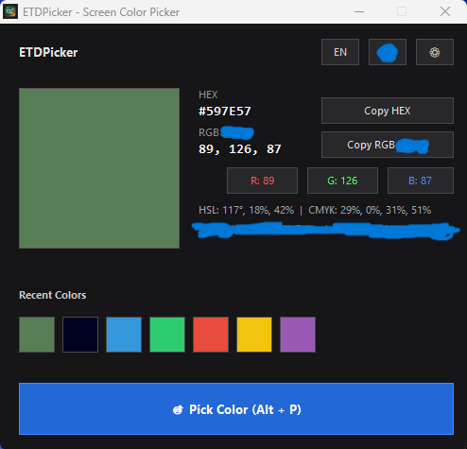Choose the sage green recent color swatch

(37, 335)
